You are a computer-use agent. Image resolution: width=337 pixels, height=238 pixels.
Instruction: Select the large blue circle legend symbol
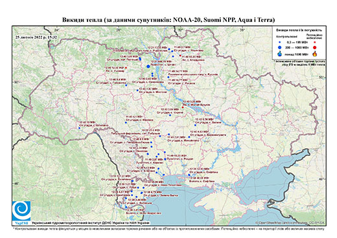[x=280, y=47]
